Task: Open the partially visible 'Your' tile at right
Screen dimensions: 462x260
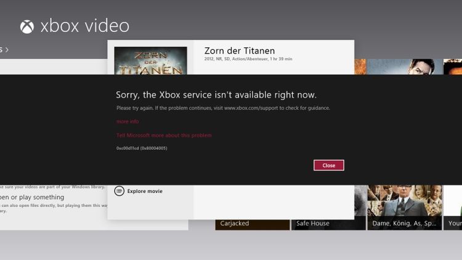Action: point(453,208)
